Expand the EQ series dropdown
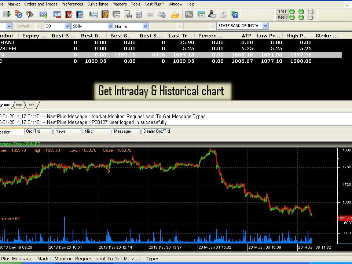 pos(67,26)
